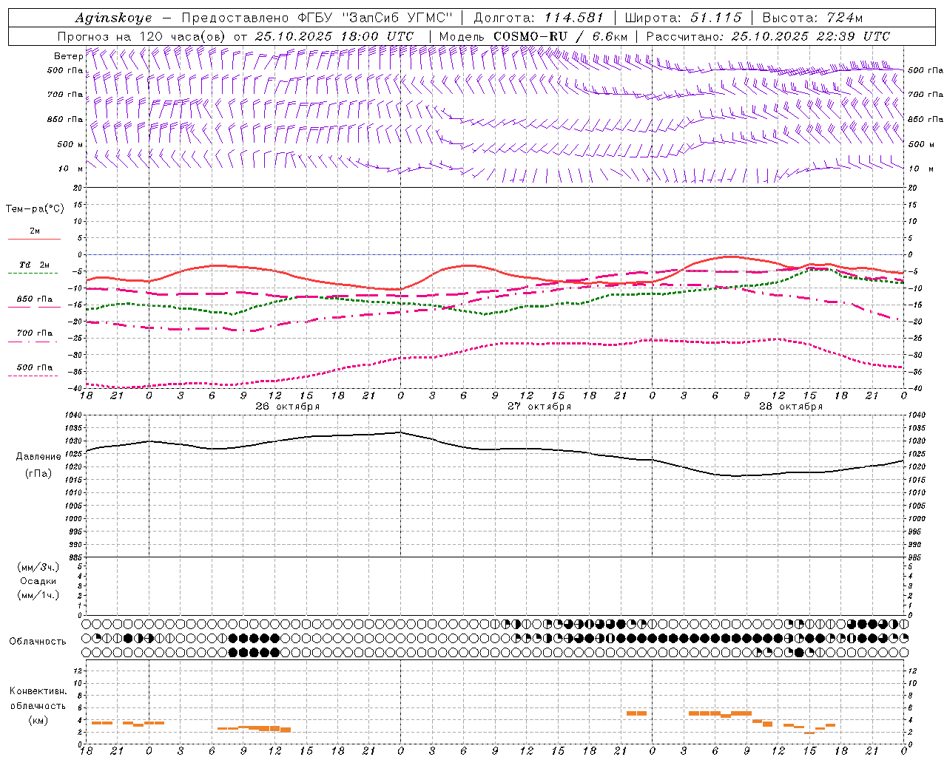The height and width of the screenshot is (757, 947).
Task: Click the (мм/1ч.) precipitation unit label
Action: (38, 595)
